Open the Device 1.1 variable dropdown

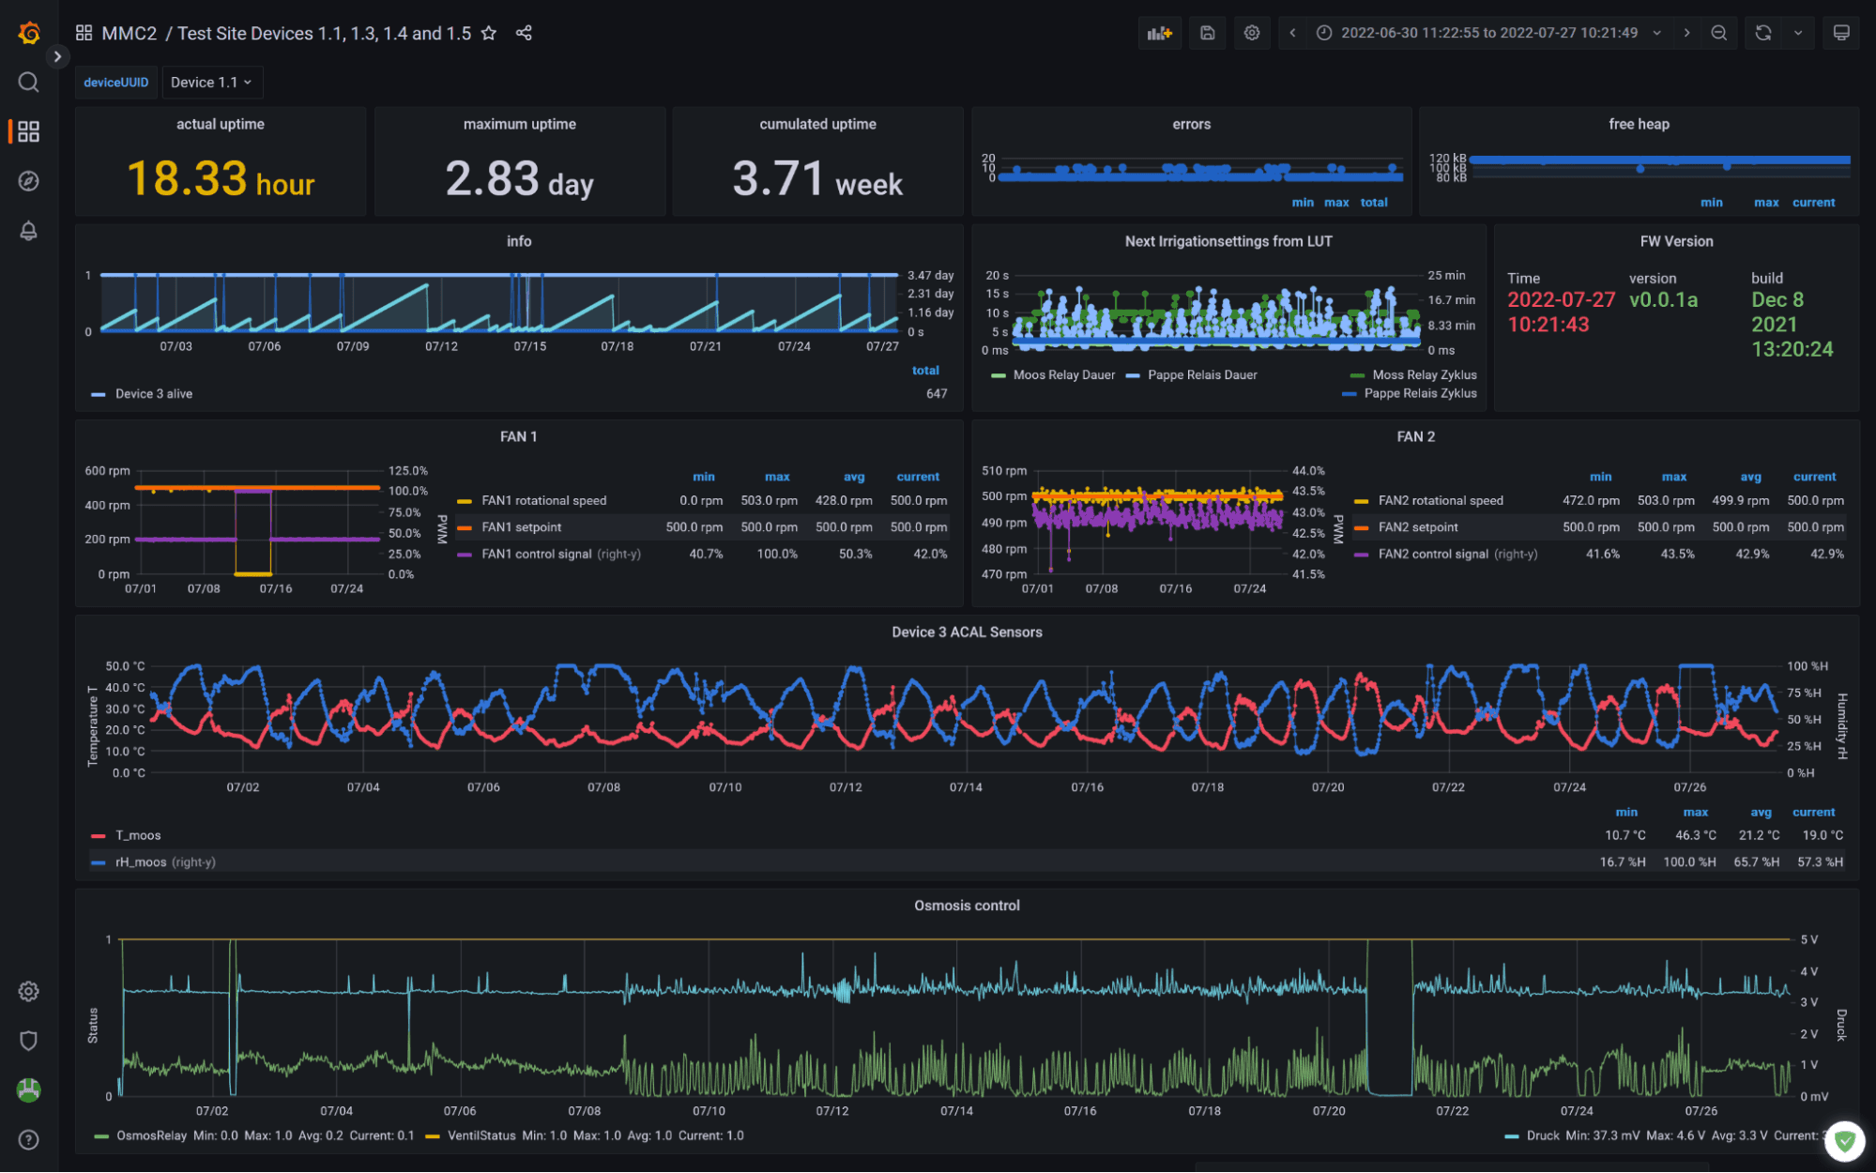(x=211, y=82)
